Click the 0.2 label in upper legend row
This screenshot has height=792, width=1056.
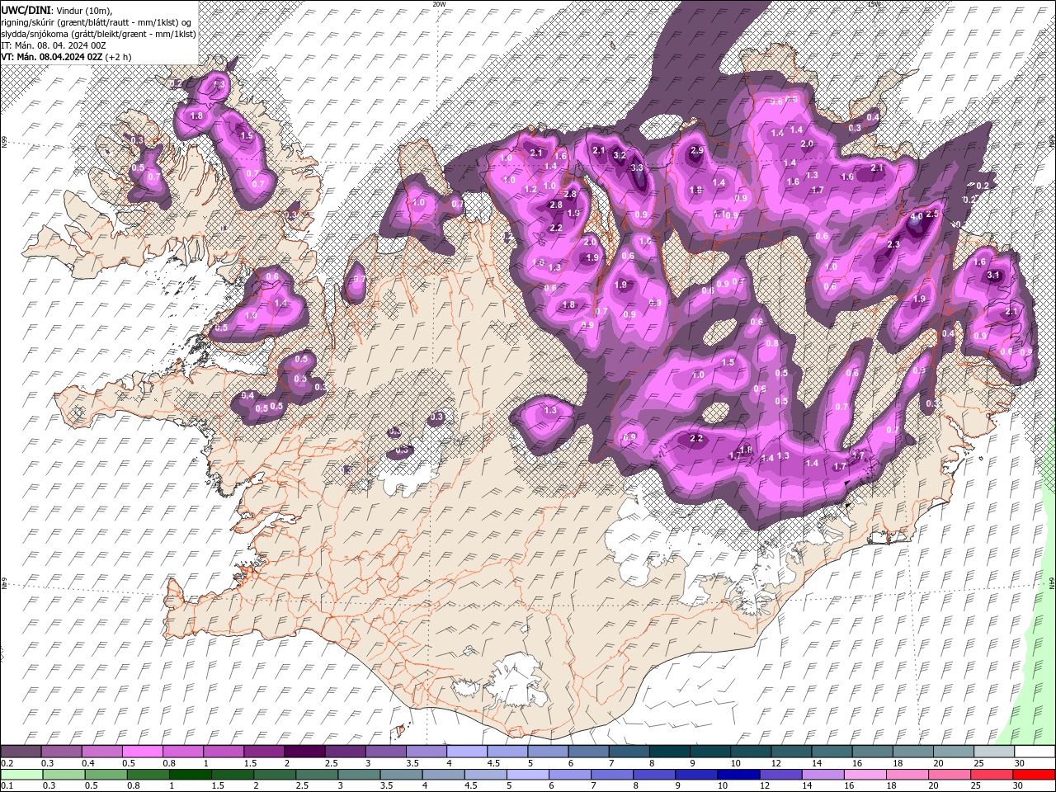7,763
